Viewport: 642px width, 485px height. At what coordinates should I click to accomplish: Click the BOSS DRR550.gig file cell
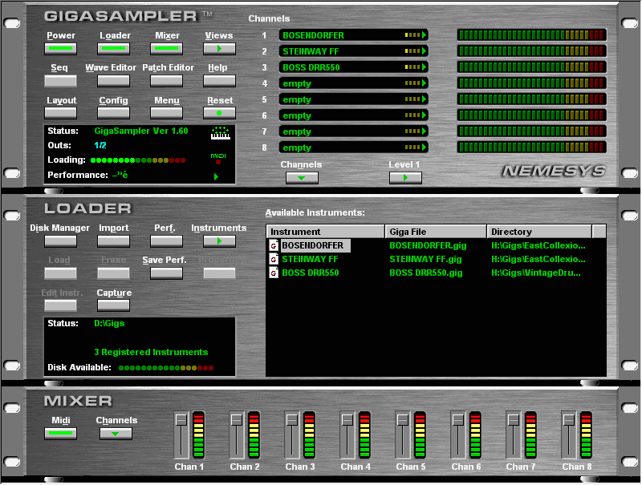(x=426, y=273)
